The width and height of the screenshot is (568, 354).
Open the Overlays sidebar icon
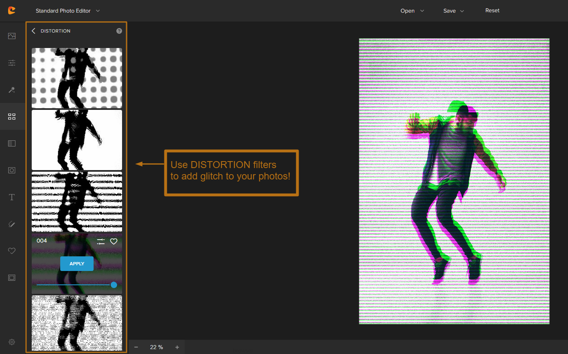[x=12, y=143]
